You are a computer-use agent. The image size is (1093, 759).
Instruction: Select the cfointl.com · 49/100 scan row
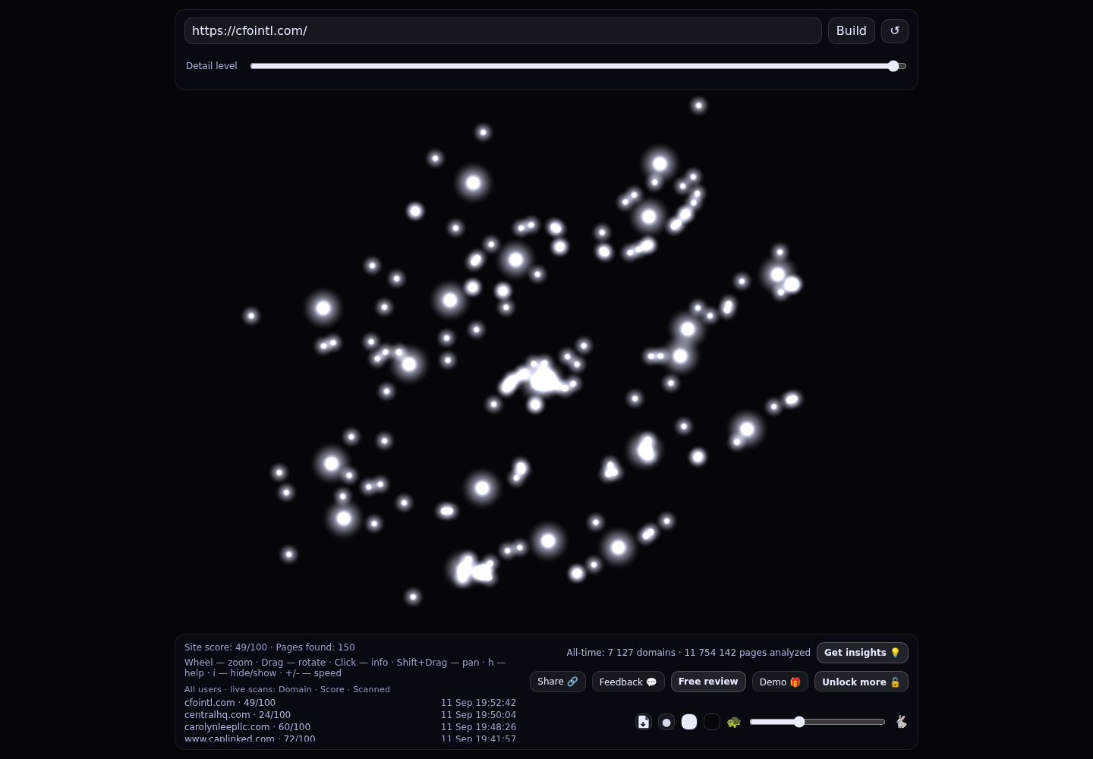tap(351, 703)
